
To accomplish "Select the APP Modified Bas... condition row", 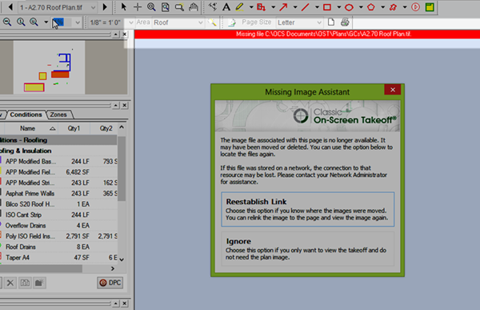I will pos(58,161).
